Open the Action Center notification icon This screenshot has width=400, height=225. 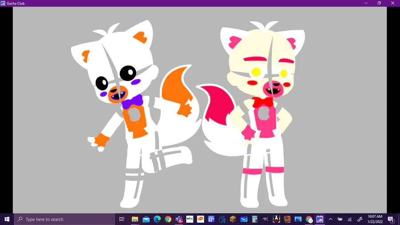click(x=391, y=219)
